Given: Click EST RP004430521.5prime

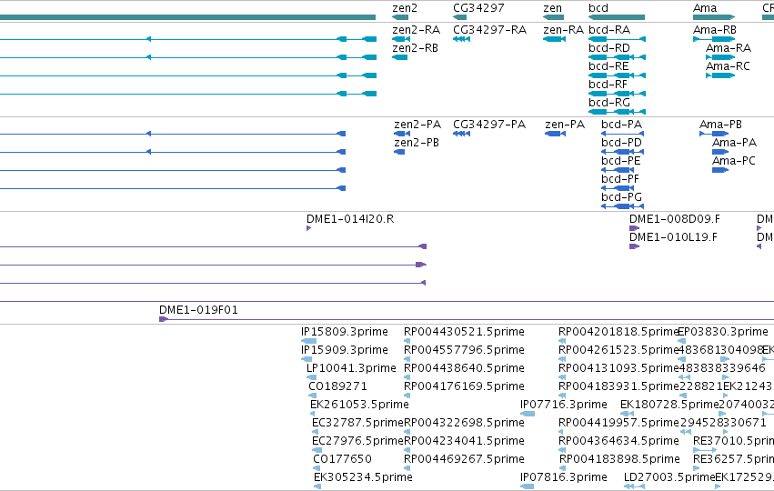Looking at the screenshot, I should click(464, 332).
